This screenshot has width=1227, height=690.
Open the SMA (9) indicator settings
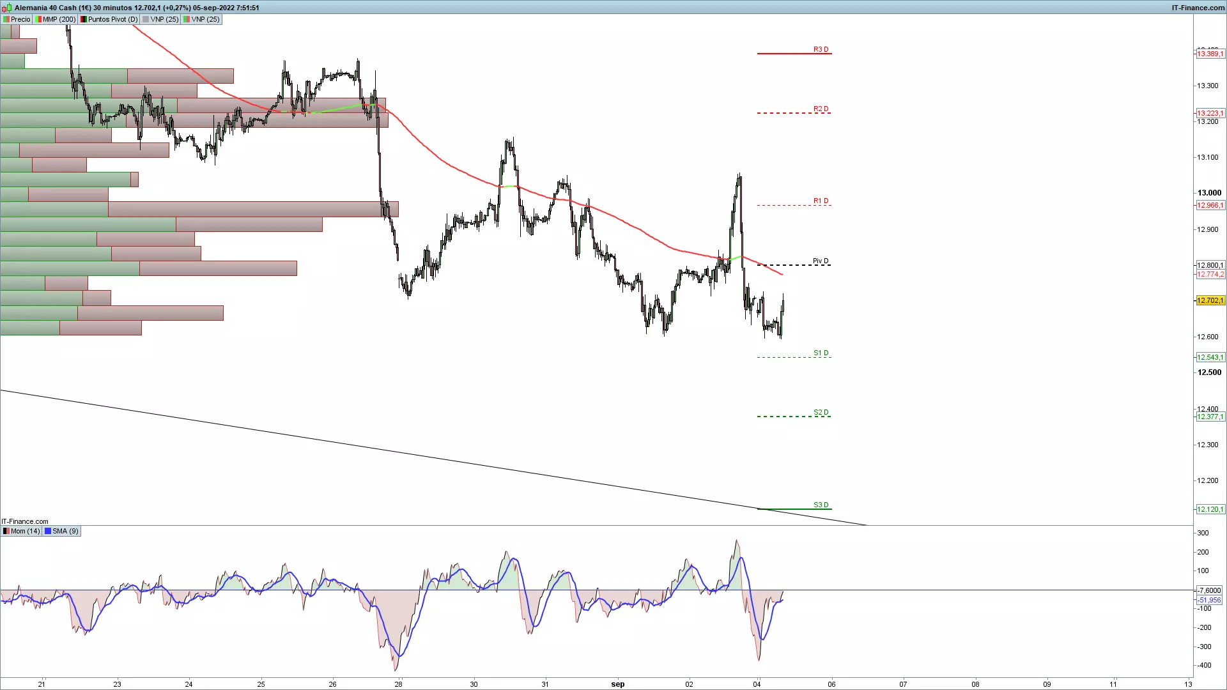[x=62, y=531]
